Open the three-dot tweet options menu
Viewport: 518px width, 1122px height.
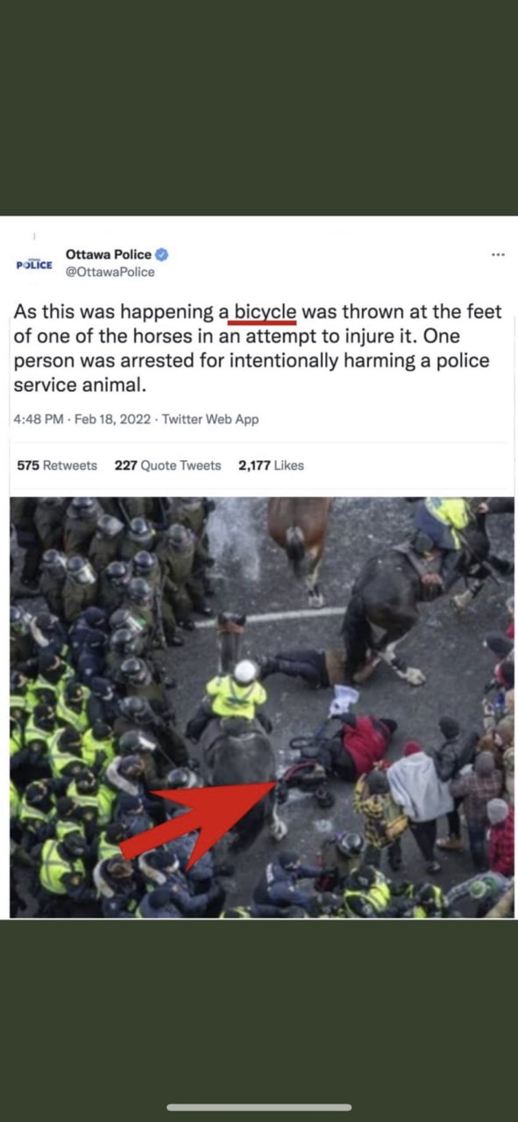click(498, 255)
